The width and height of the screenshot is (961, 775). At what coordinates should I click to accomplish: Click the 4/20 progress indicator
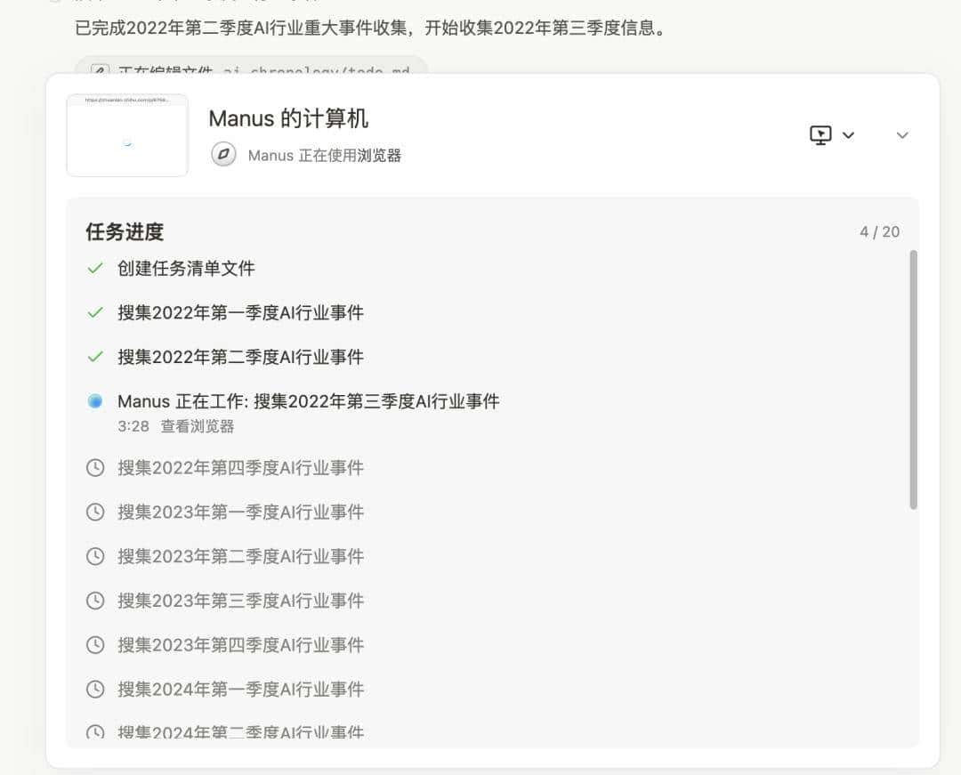878,231
